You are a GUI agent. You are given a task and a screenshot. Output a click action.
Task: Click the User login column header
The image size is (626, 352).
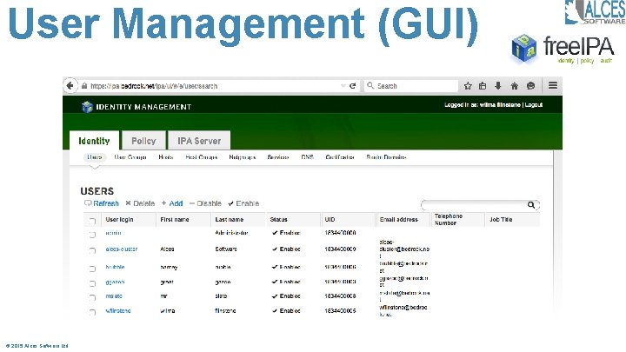128,220
